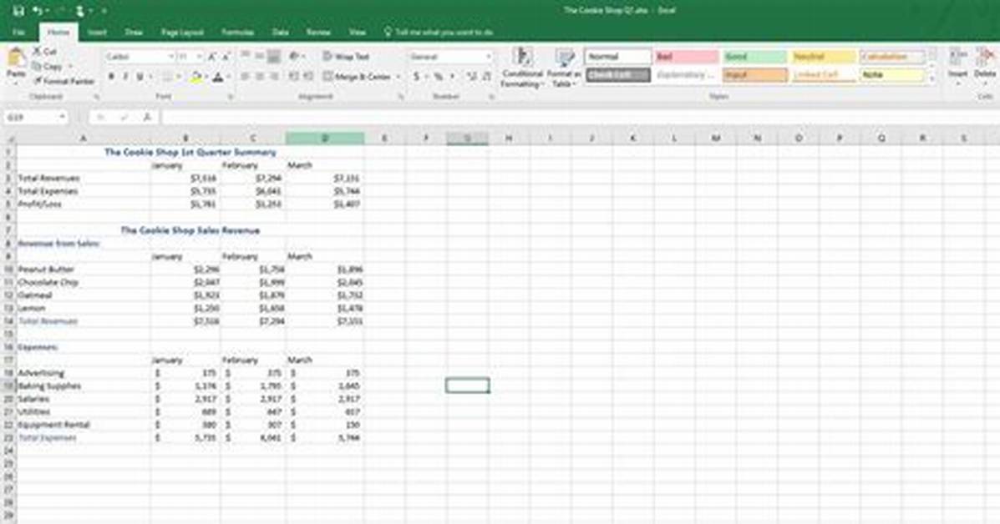Expand the cell styles gallery

pos(931,80)
